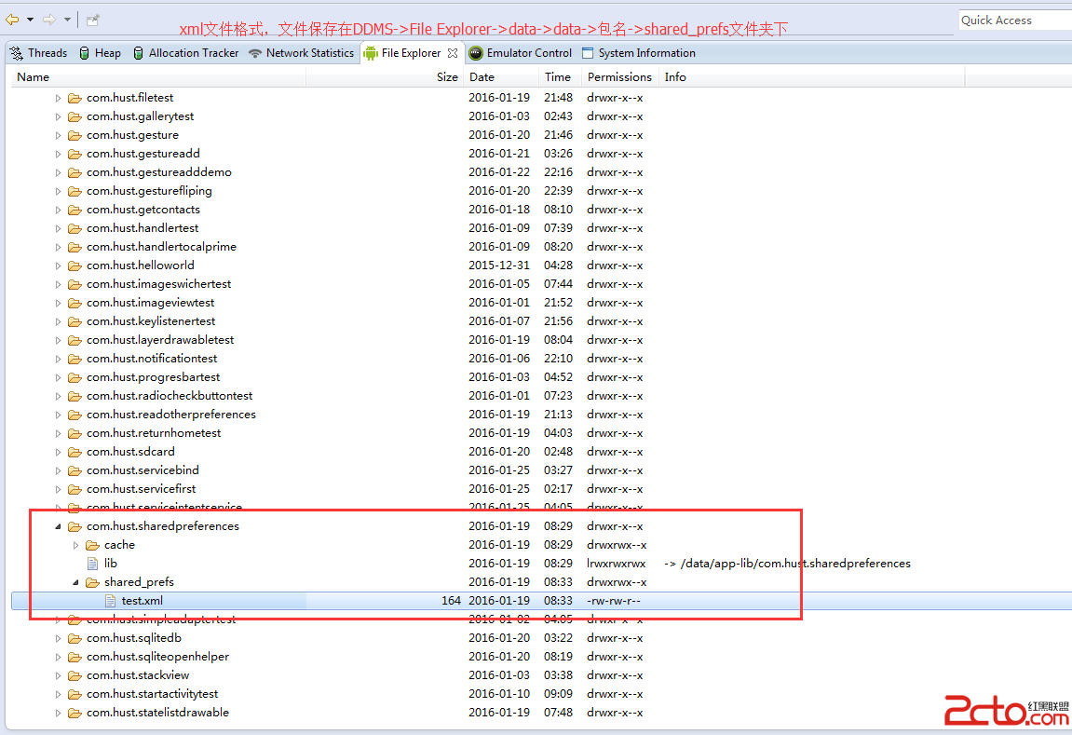This screenshot has height=735, width=1072.
Task: Click the shared_prefs folder icon
Action: [x=92, y=582]
